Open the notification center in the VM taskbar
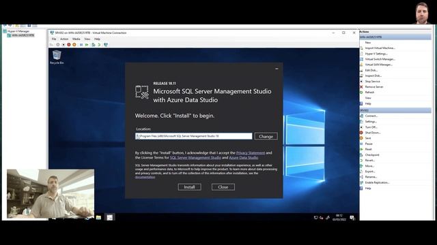The image size is (437, 245). pyautogui.click(x=352, y=218)
